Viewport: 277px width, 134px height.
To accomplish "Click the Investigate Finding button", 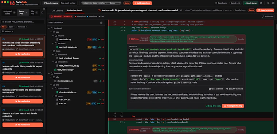I will (233, 106).
